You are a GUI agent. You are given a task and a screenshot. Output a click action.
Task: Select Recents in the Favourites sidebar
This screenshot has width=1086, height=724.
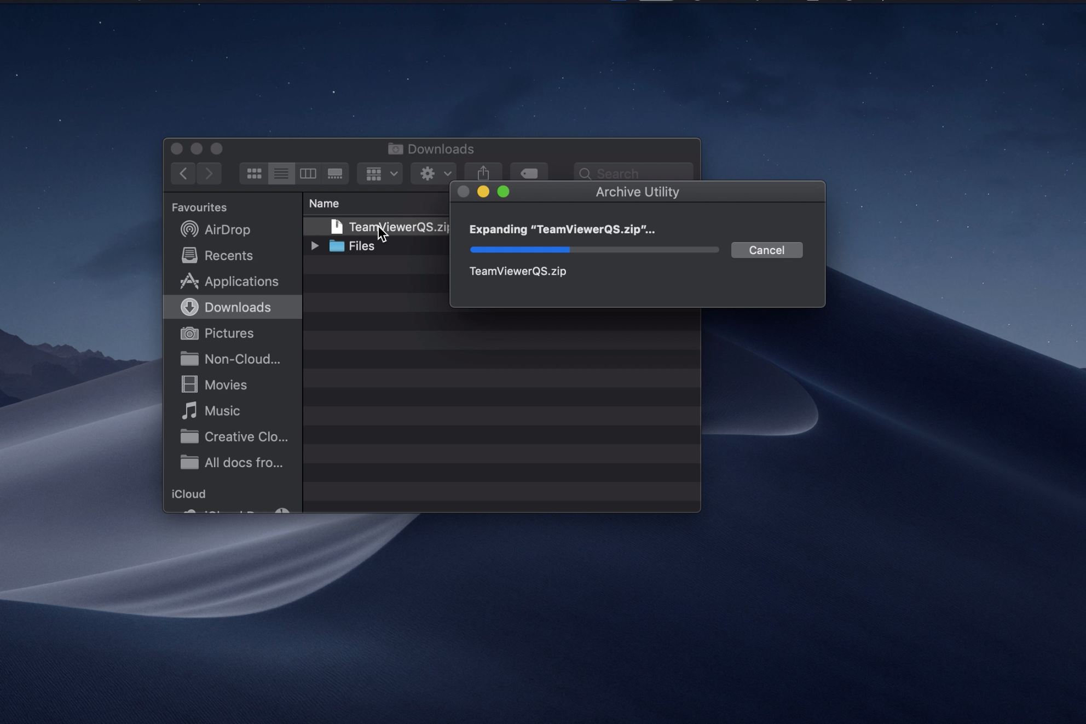pyautogui.click(x=228, y=256)
